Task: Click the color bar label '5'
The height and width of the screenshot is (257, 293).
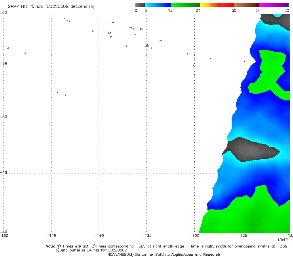Action: point(146,11)
